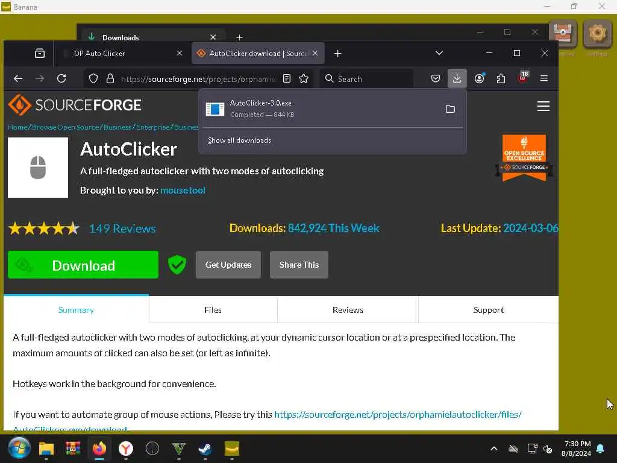This screenshot has height=463, width=617.
Task: Open File Explorer from taskbar
Action: [46, 449]
